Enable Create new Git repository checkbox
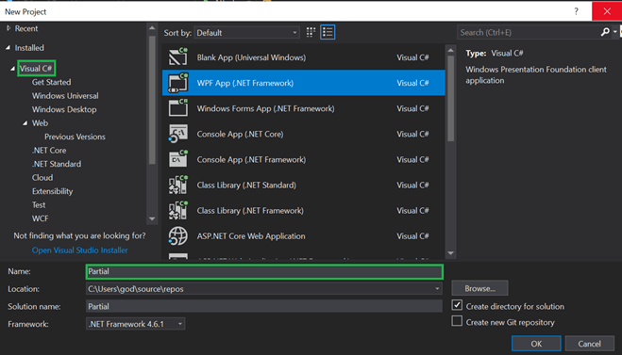 click(x=457, y=321)
